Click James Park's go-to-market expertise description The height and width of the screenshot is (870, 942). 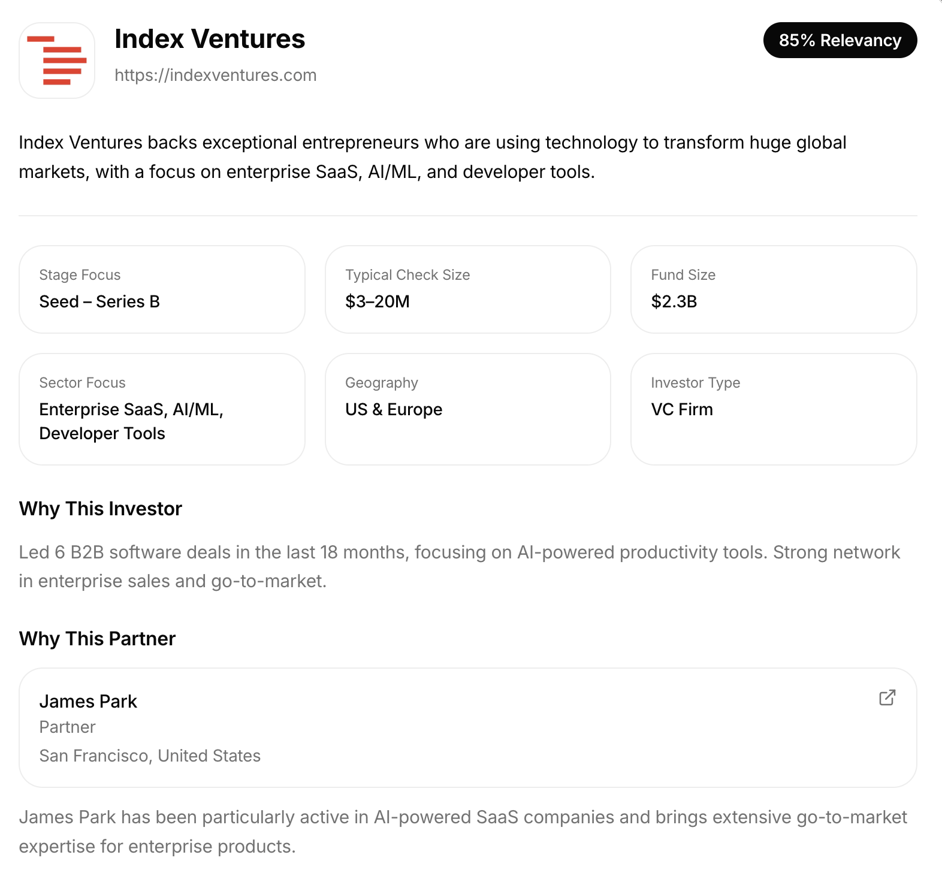(x=463, y=832)
